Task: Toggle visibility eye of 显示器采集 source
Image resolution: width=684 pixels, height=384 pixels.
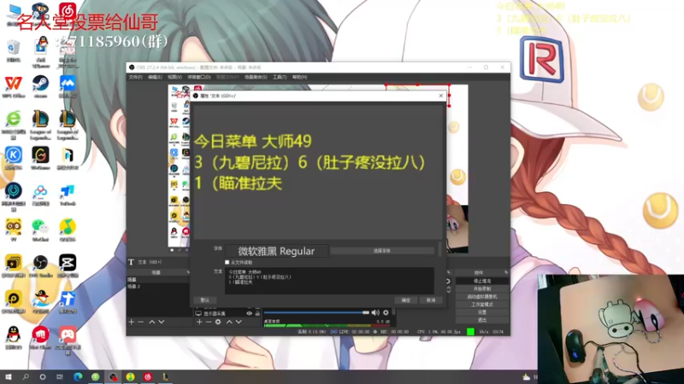Action: [249, 313]
